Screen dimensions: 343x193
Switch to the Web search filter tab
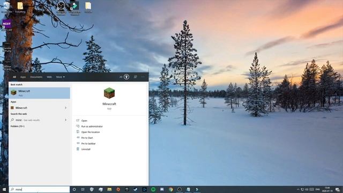[x=49, y=77]
